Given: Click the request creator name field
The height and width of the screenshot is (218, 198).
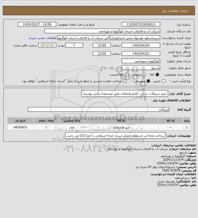Looking at the screenshot, I should [109, 38].
